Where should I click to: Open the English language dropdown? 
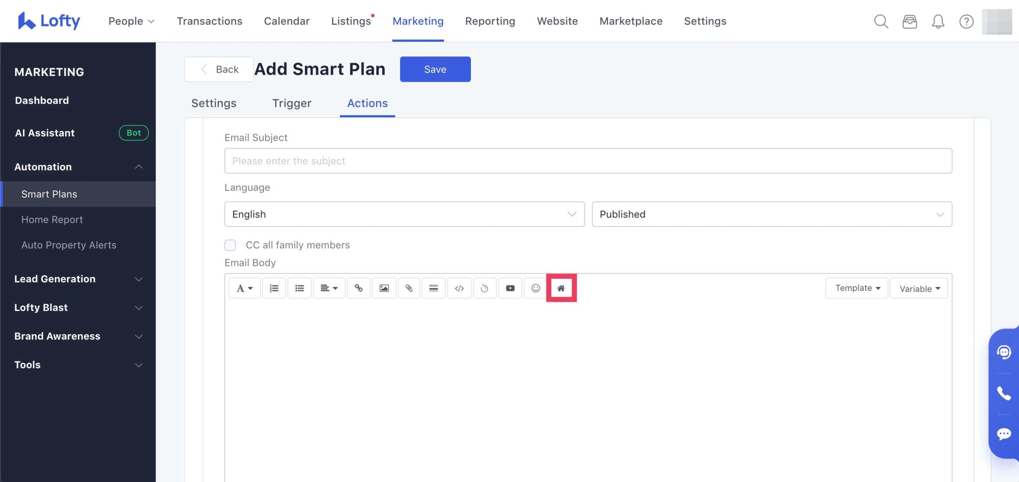pos(404,214)
